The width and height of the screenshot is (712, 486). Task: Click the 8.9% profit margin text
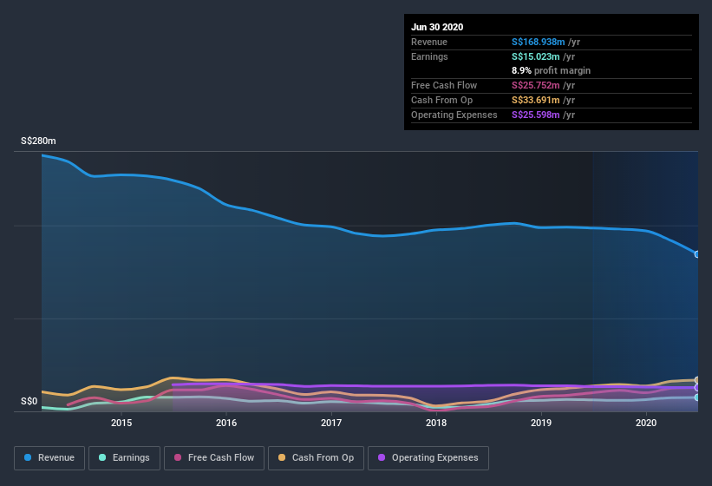[x=551, y=70]
